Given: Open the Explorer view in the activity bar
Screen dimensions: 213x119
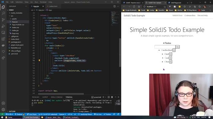Looking at the screenshot, I should (x=3, y=7).
